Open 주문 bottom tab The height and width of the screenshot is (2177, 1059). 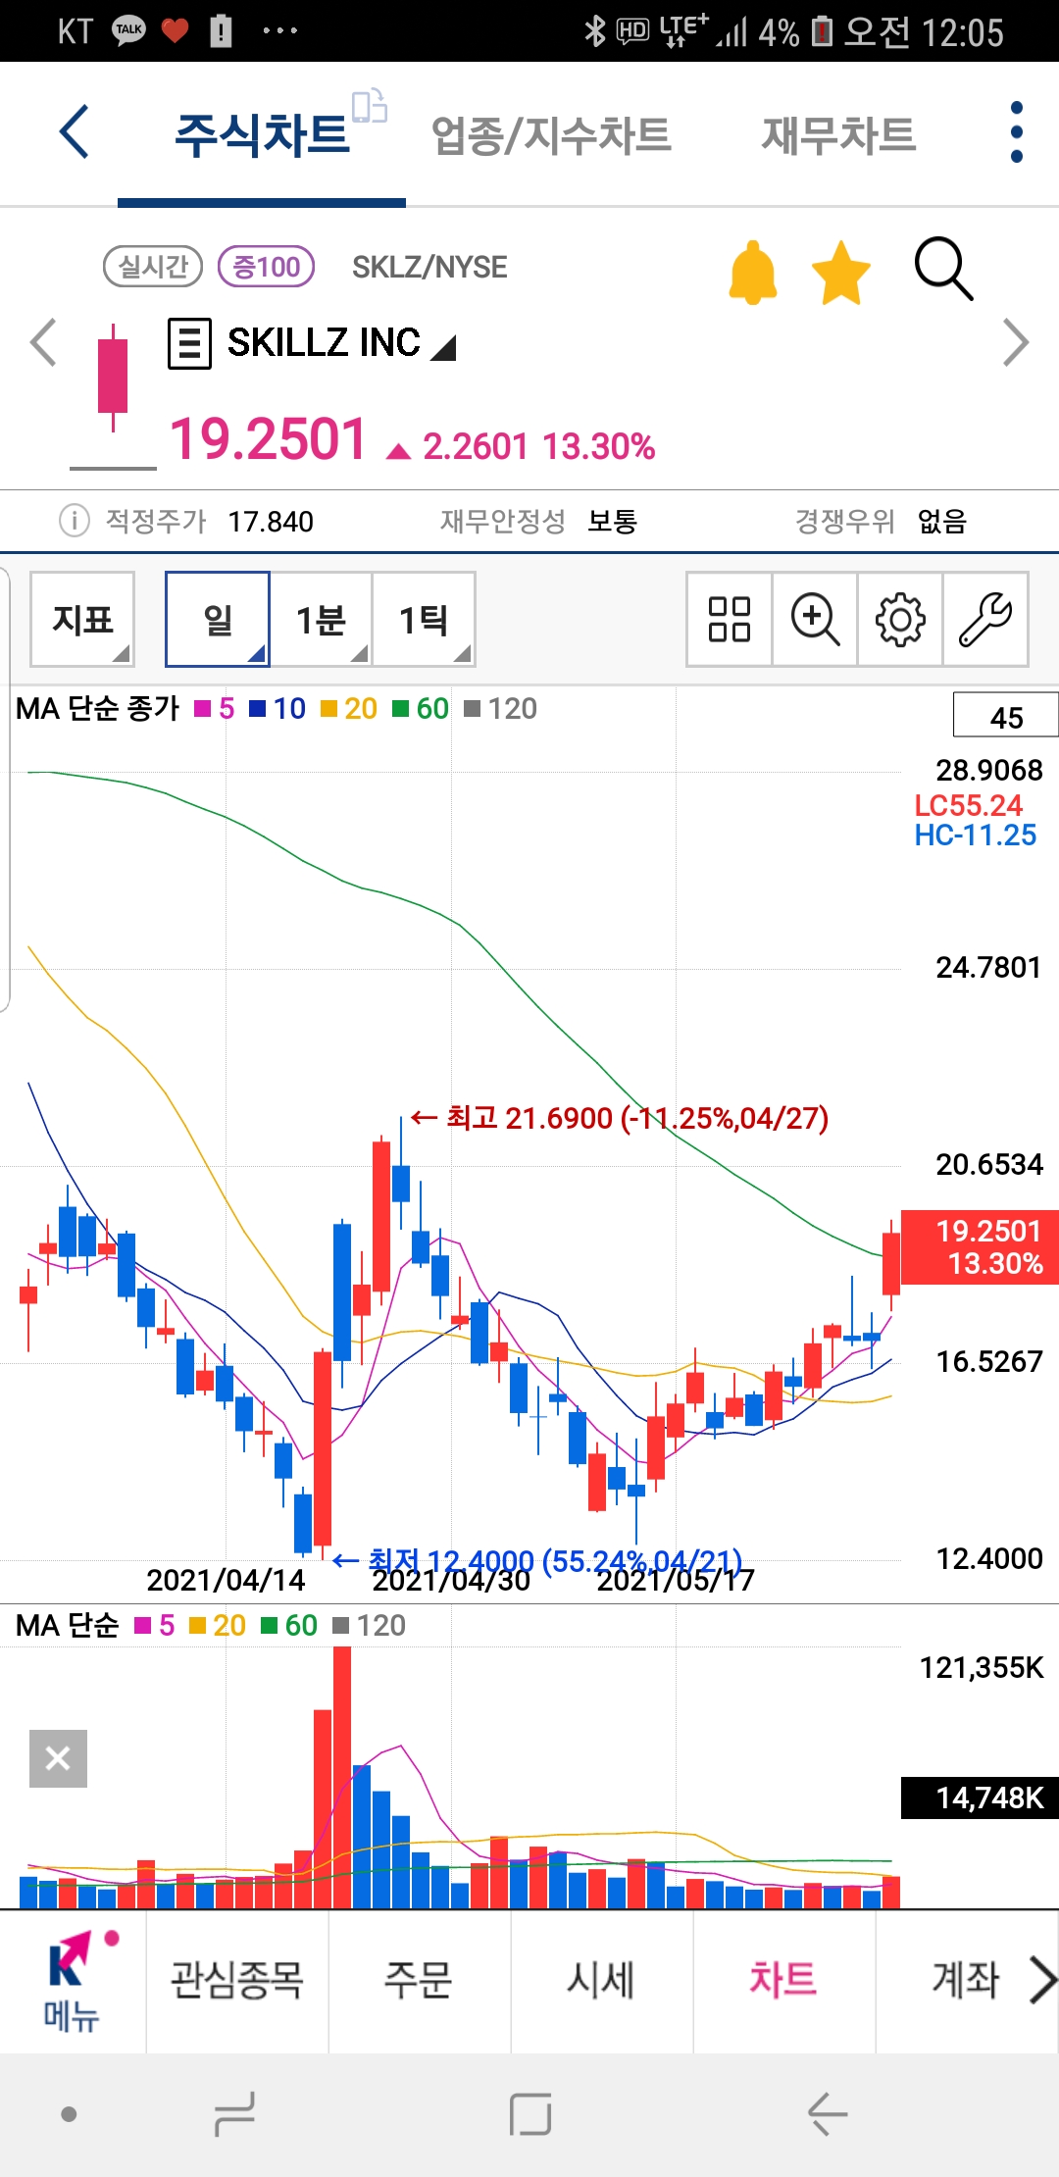pos(419,1980)
